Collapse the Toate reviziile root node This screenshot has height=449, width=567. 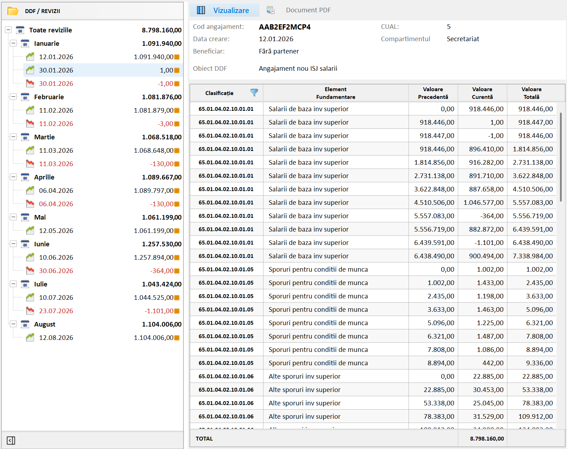pos(8,30)
